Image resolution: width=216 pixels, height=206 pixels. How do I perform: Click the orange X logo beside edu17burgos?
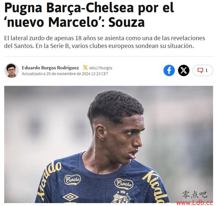[85, 67]
